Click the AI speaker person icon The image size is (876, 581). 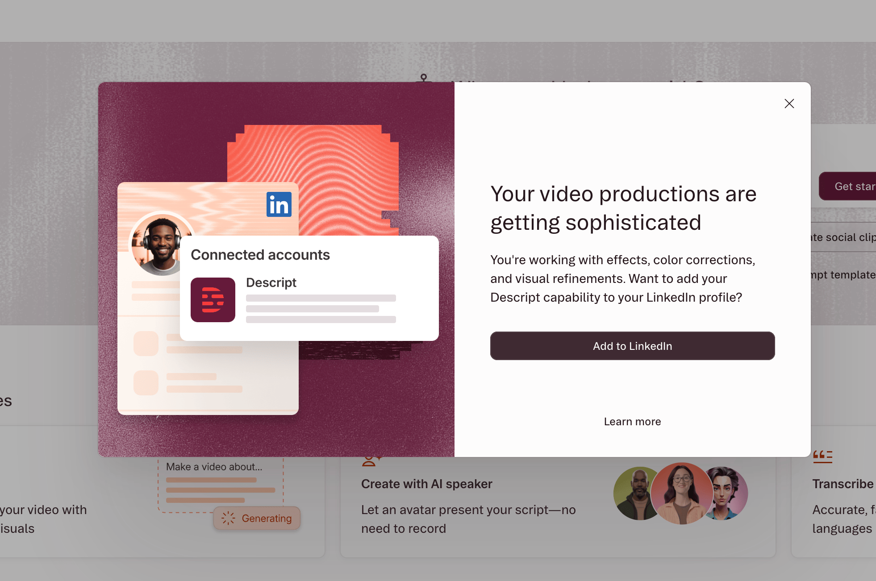371,461
